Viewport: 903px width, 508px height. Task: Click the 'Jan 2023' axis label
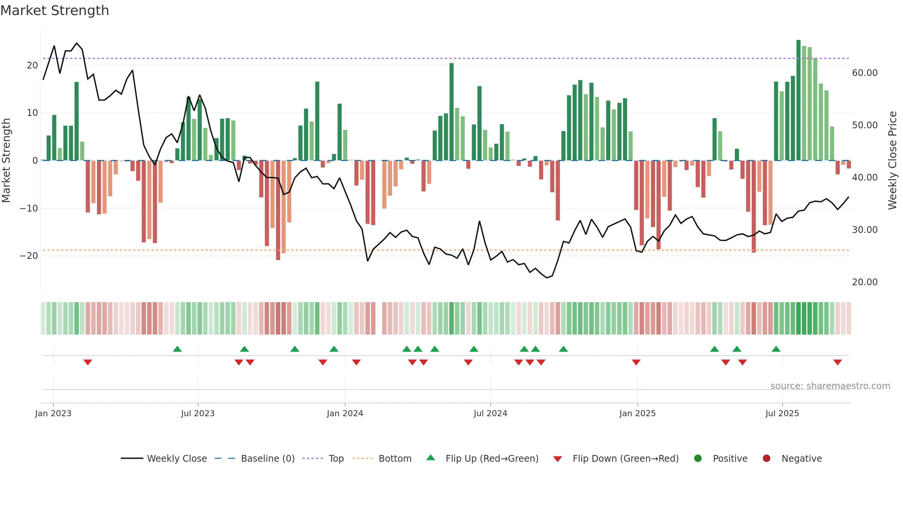(53, 413)
